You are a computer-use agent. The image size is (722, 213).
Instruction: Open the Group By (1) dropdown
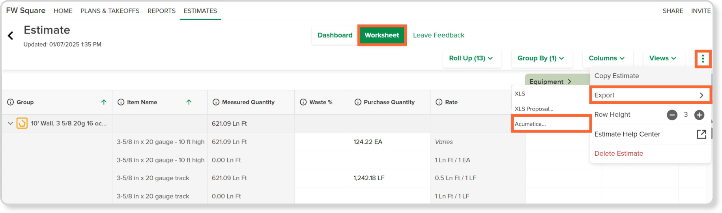[541, 58]
